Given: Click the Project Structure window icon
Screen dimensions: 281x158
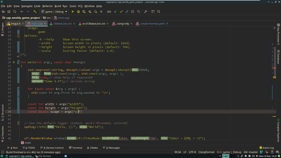Looking at the screenshot, I should [153, 12].
